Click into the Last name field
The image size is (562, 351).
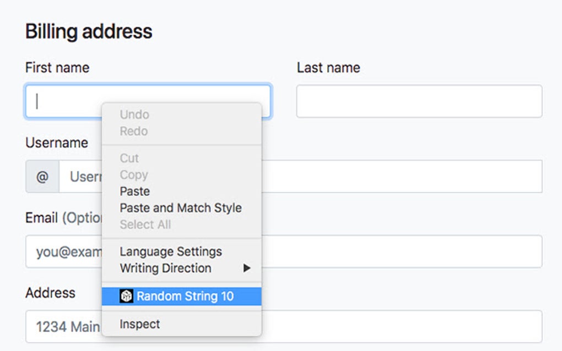[419, 101]
